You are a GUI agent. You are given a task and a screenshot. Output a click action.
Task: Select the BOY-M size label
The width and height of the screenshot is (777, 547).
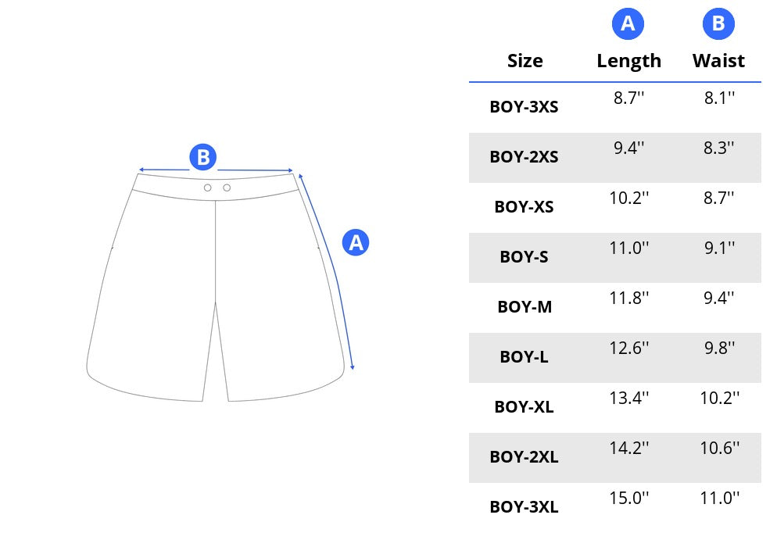525,307
